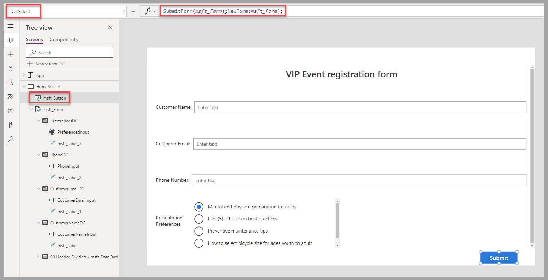Click the HomeScreen screen icon in tree

31,86
